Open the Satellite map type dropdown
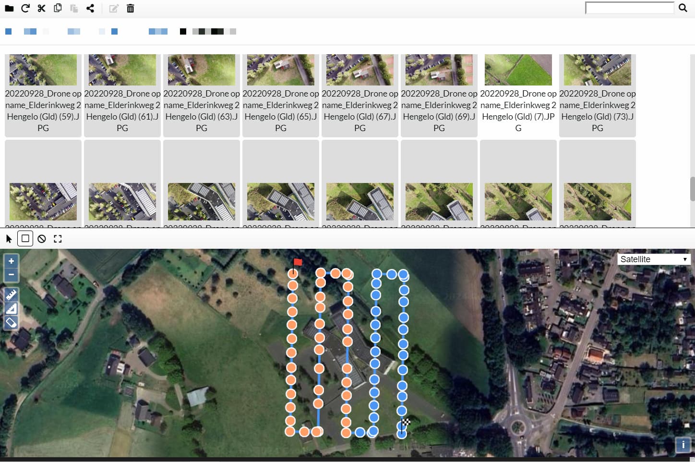This screenshot has width=695, height=462. [654, 259]
